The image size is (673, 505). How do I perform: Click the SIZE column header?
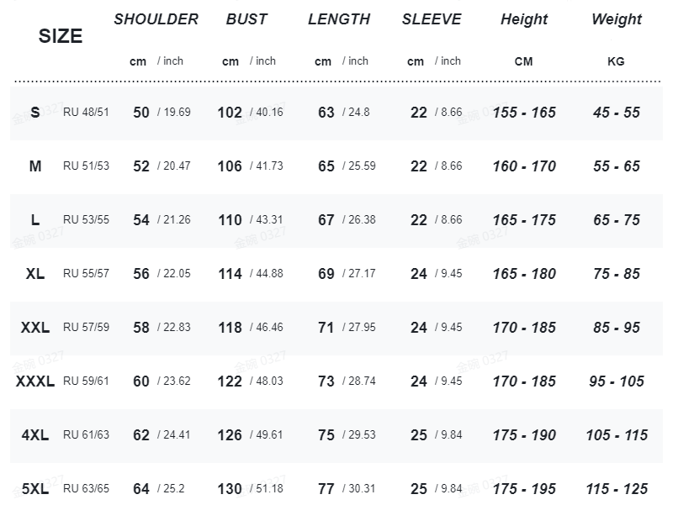pyautogui.click(x=61, y=36)
